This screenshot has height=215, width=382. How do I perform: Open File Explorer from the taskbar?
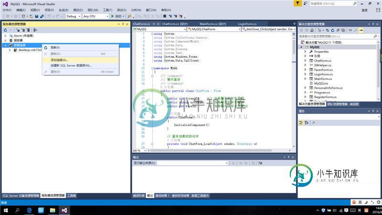[53, 210]
